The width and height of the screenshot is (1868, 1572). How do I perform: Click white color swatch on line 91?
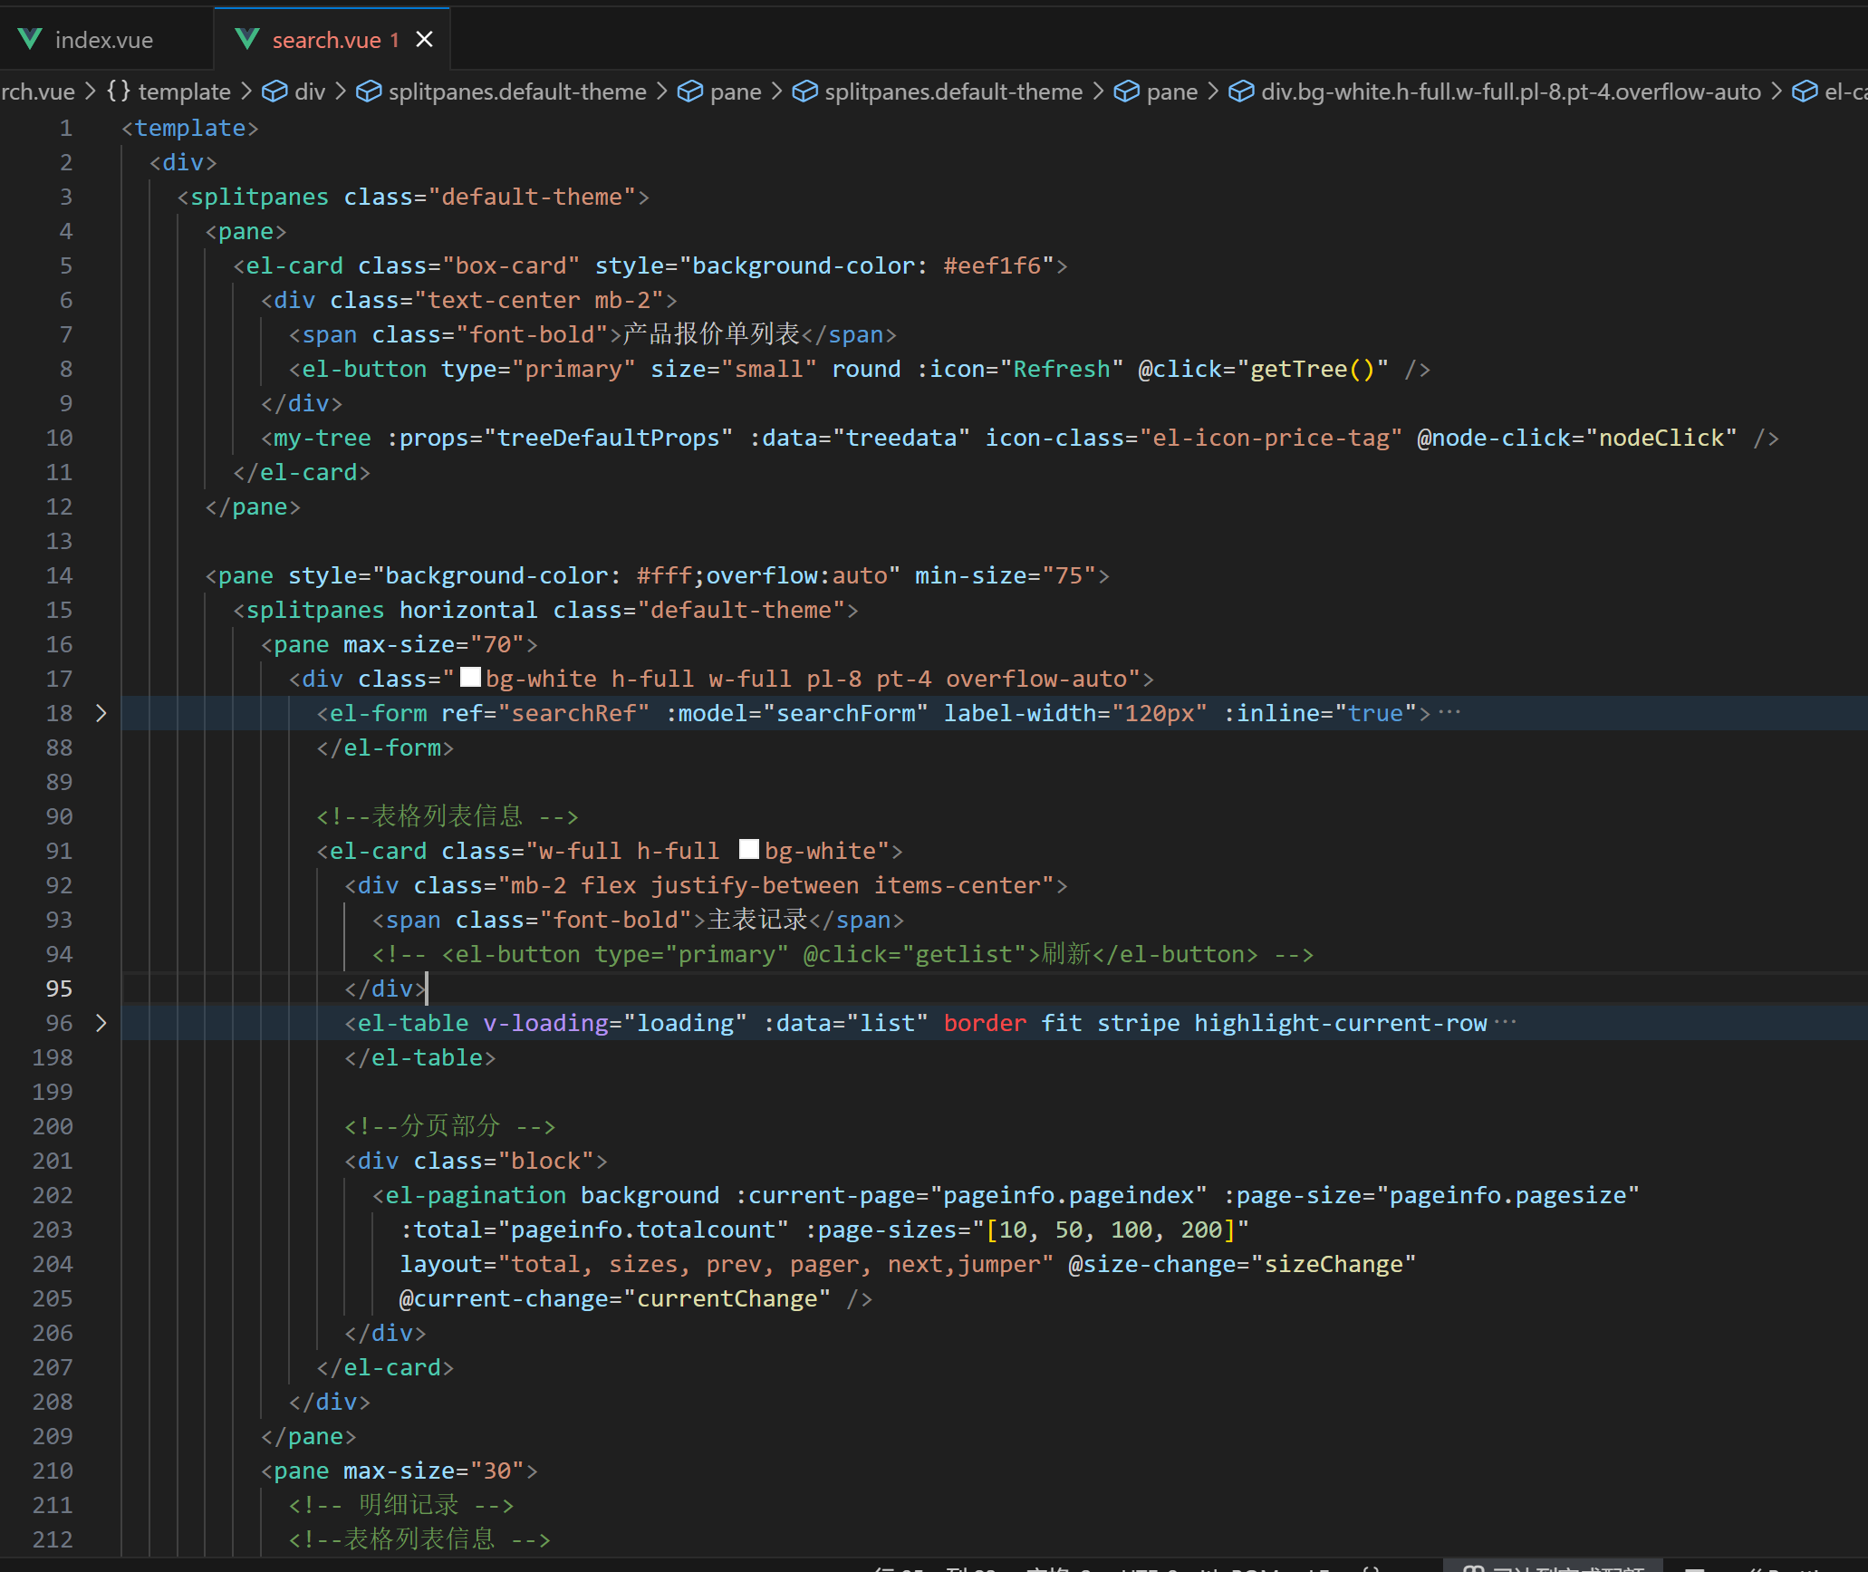tap(748, 849)
